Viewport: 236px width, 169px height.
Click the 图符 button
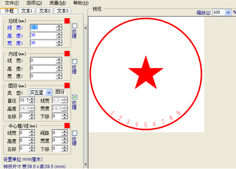[x=60, y=92]
